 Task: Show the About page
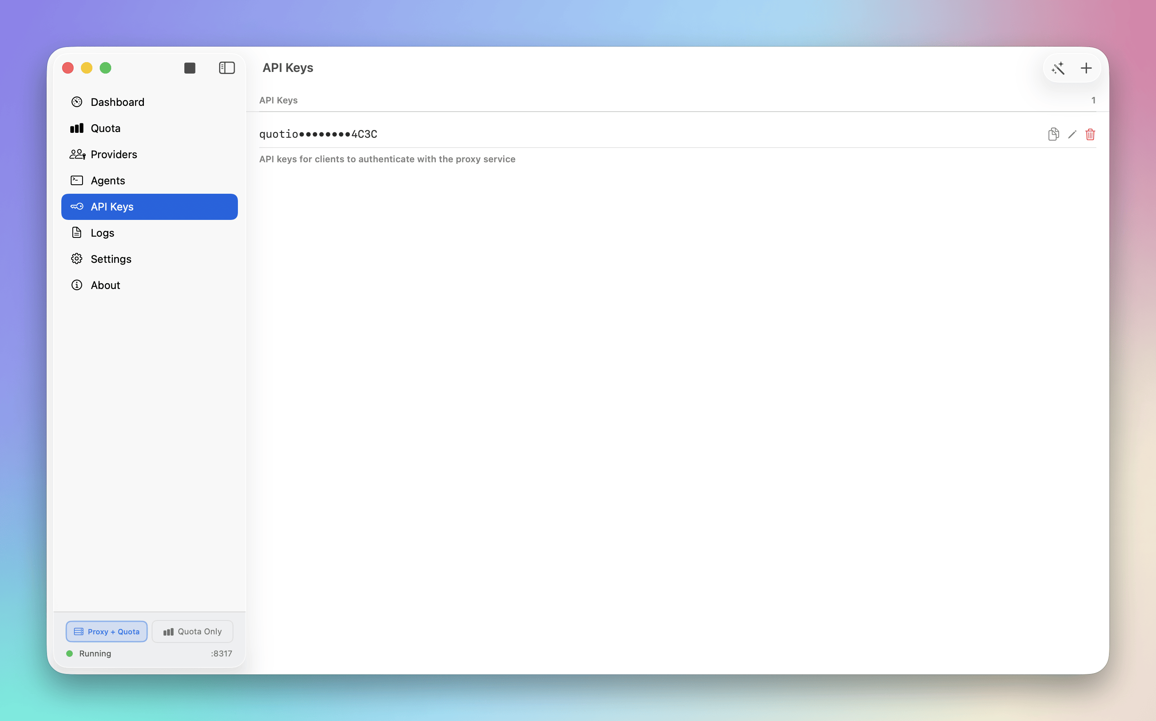click(x=105, y=285)
